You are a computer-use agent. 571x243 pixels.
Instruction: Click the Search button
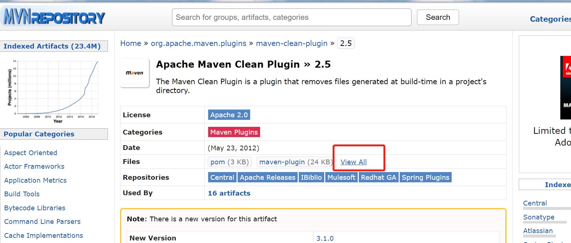438,17
